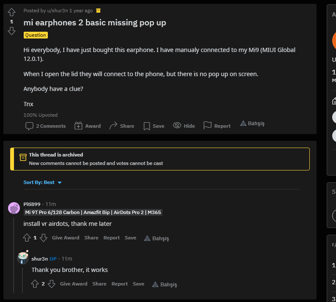336x302 pixels.
Task: Collapse Piti899's comment thread line
Action: [14, 254]
